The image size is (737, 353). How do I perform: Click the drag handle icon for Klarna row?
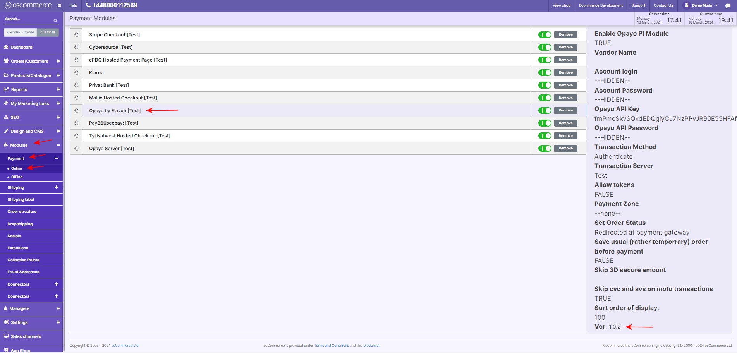coord(76,73)
